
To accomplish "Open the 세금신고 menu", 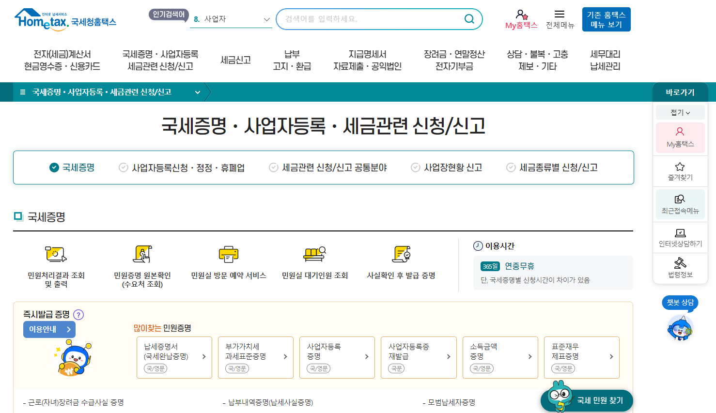I will pos(234,55).
